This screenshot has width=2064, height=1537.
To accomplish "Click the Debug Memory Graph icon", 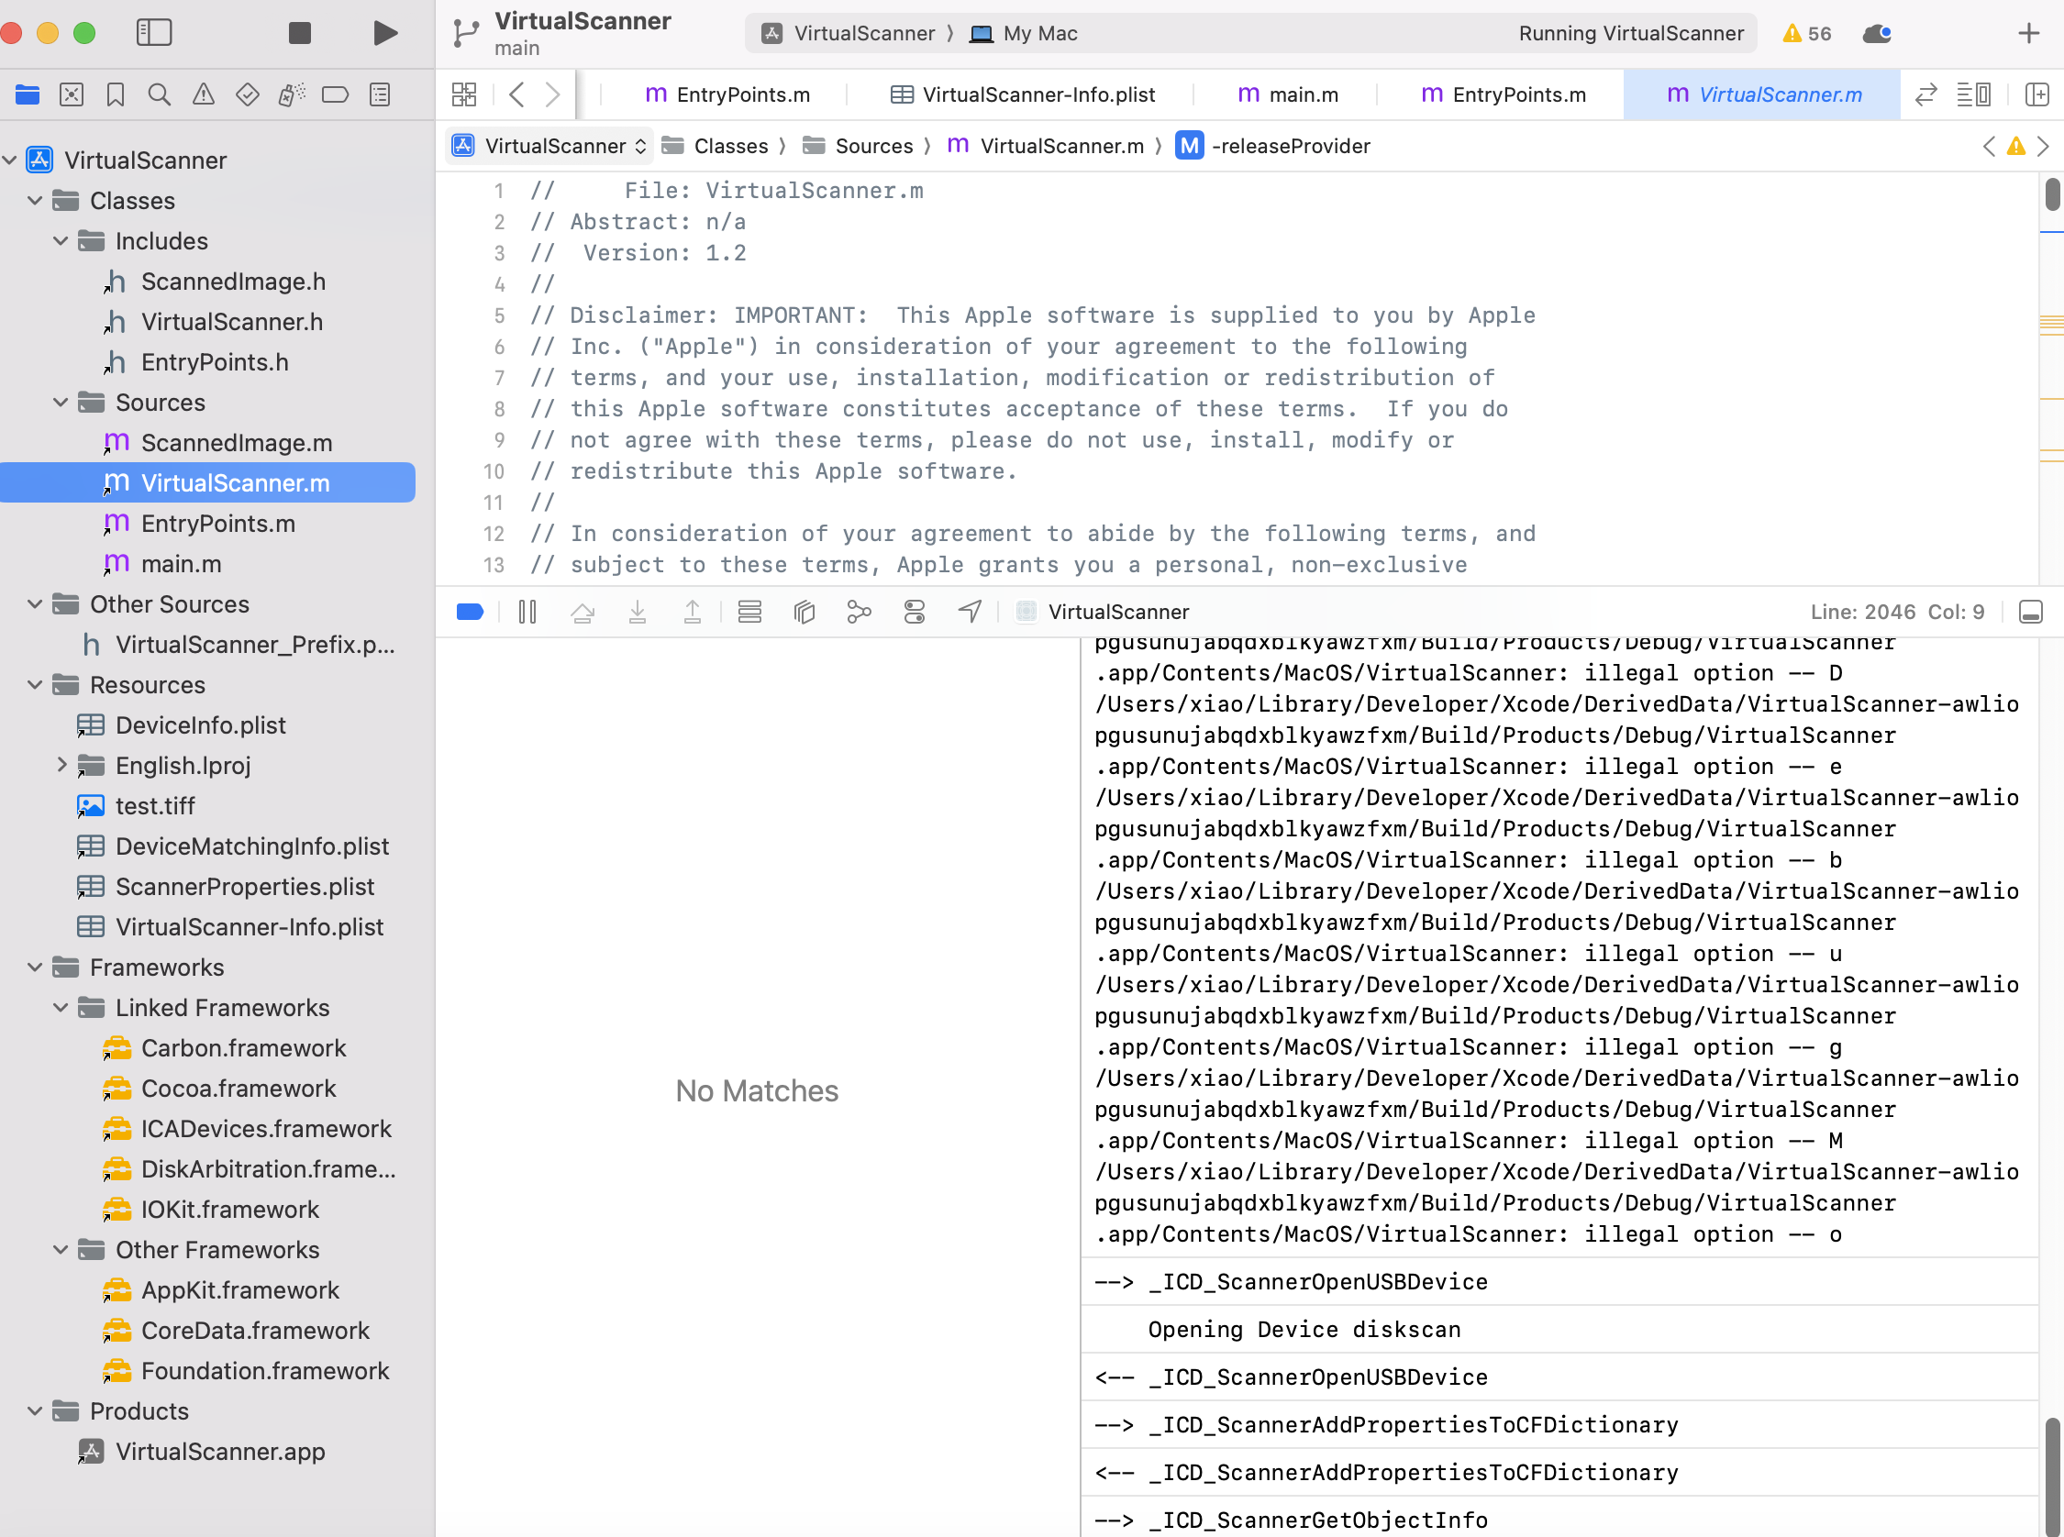I will [x=858, y=612].
